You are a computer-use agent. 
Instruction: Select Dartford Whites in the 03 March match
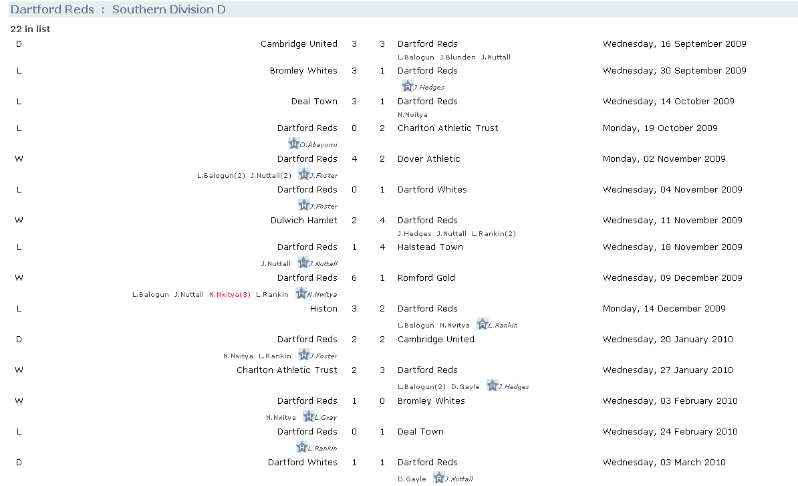pyautogui.click(x=302, y=463)
